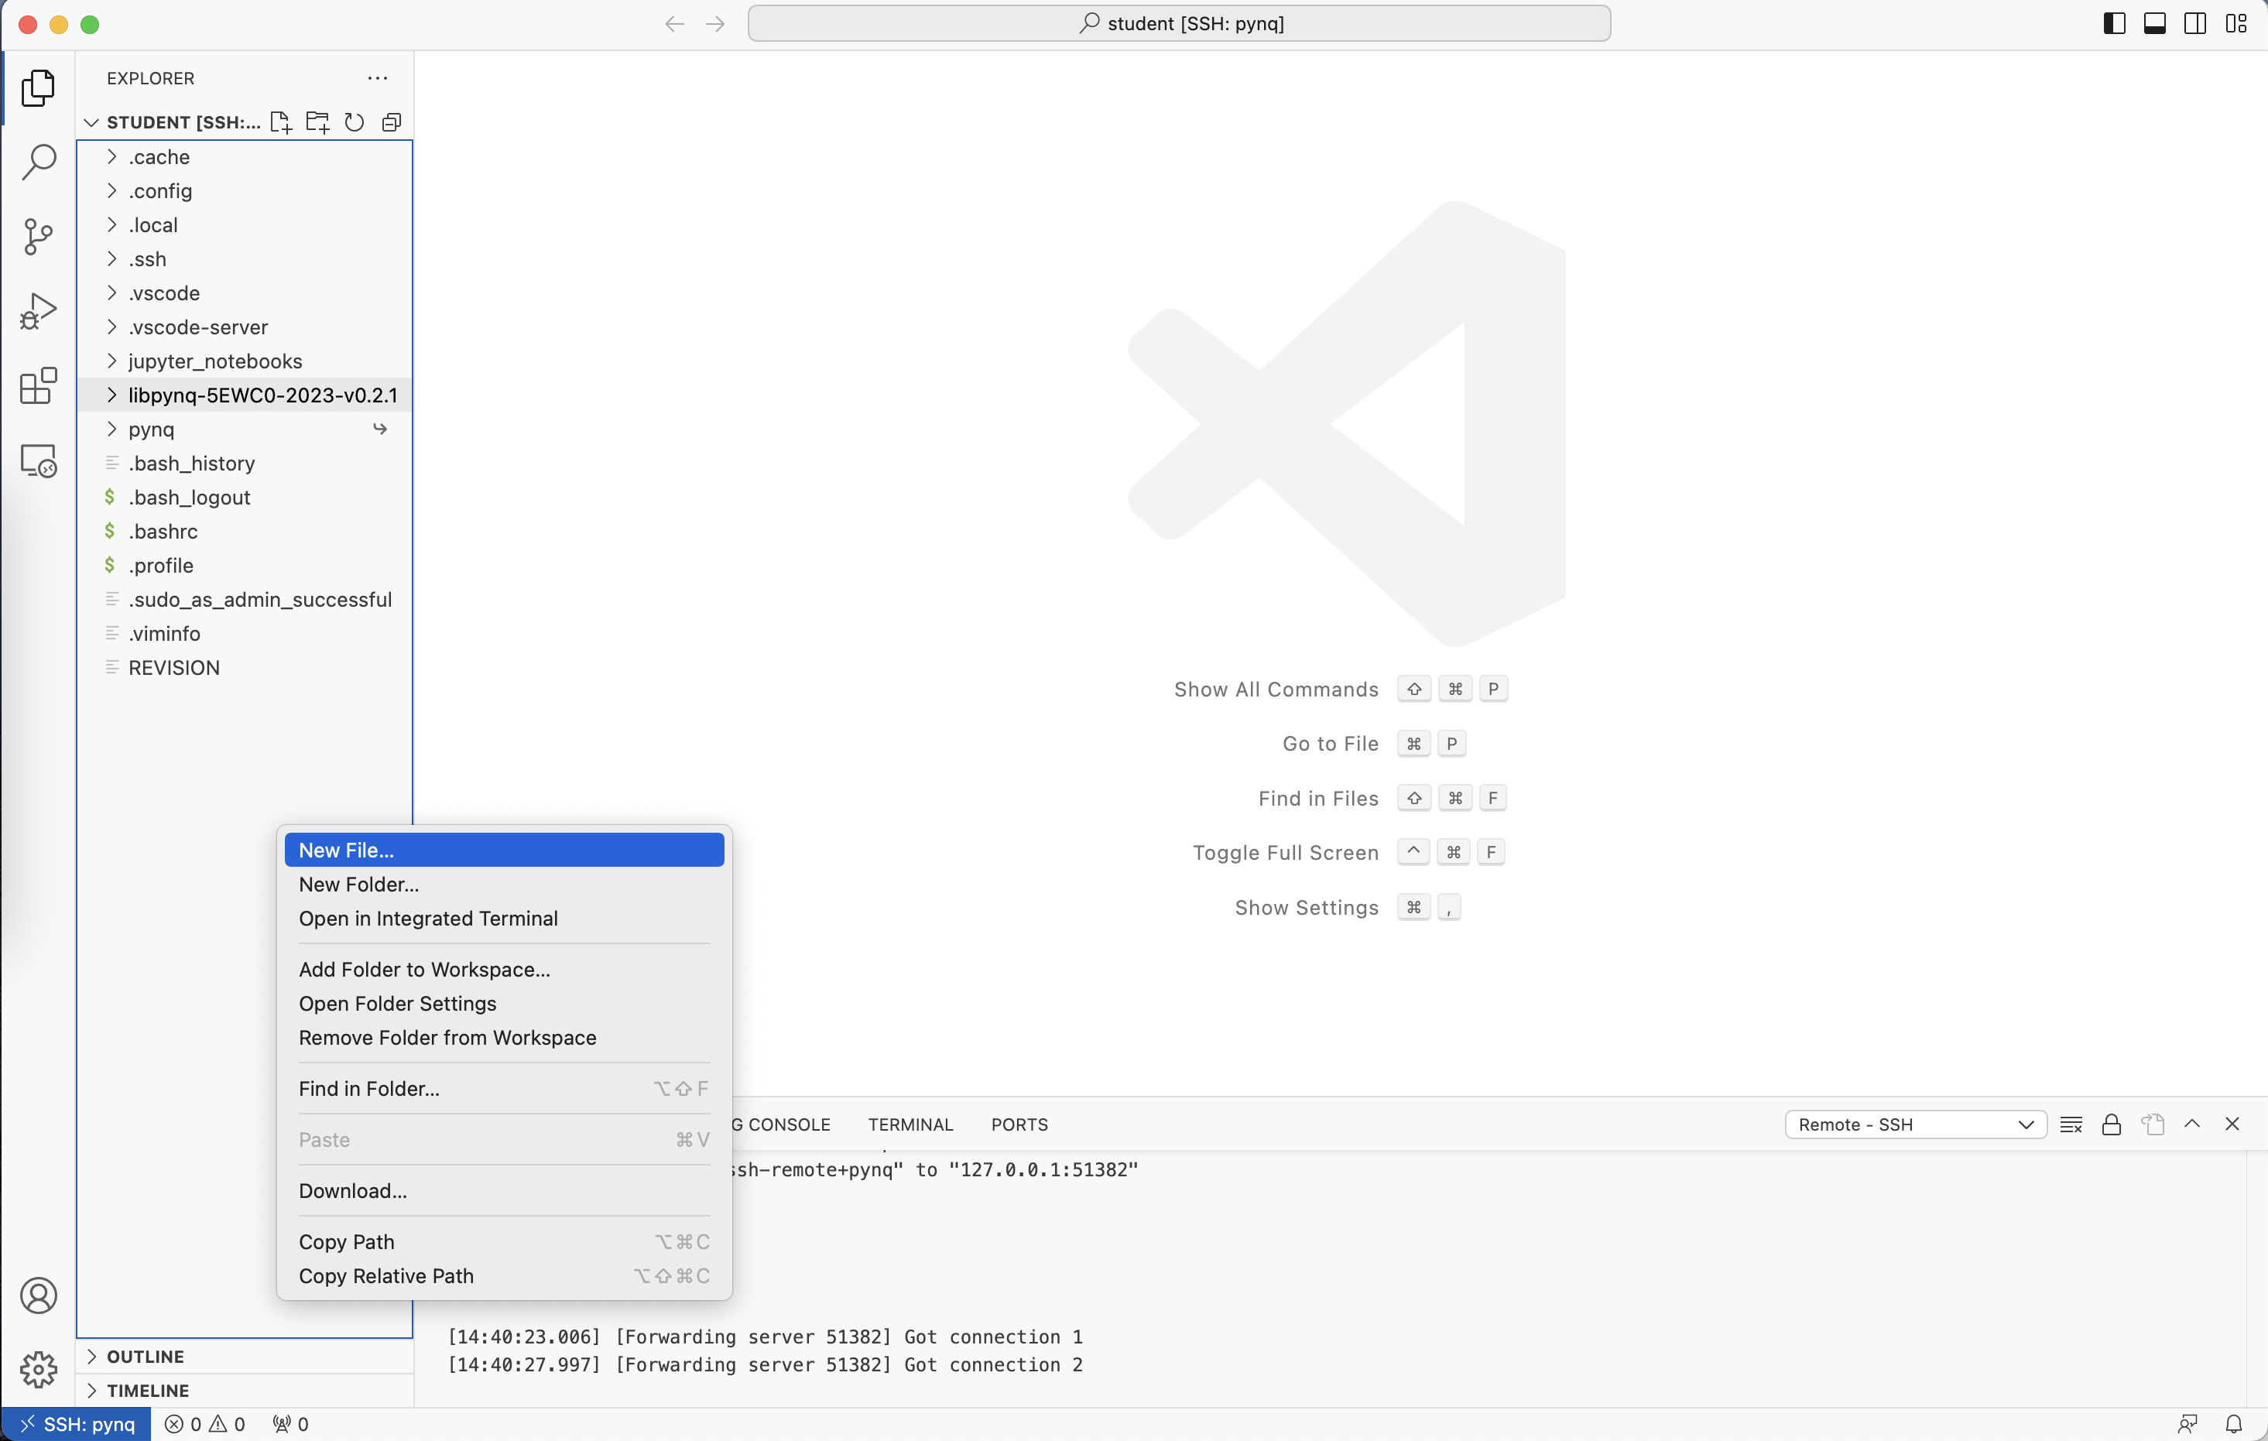Expand the TIMELINE section
The width and height of the screenshot is (2268, 1441).
tap(245, 1390)
